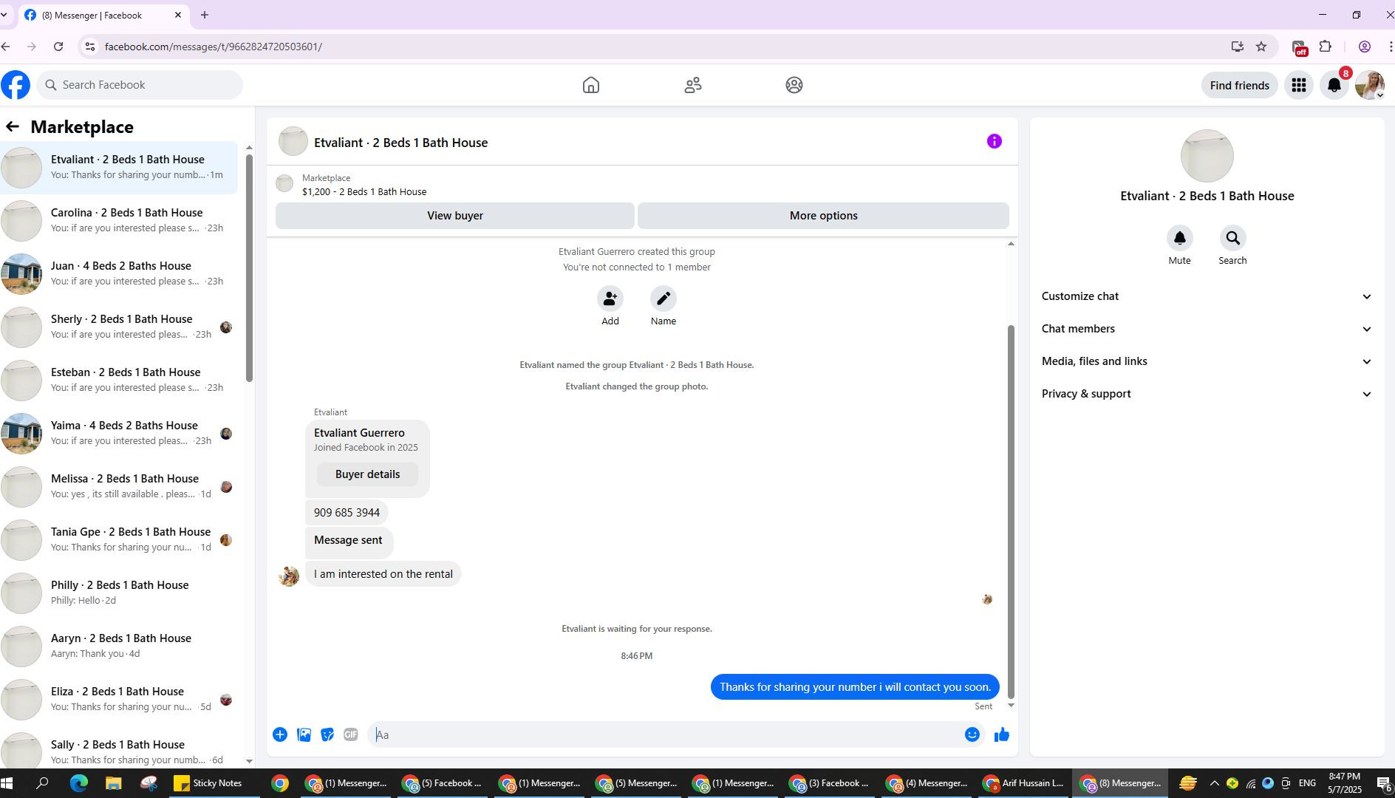The image size is (1395, 798).
Task: Open the Juan 4 Beds 2 Baths House chat
Action: pyautogui.click(x=119, y=273)
